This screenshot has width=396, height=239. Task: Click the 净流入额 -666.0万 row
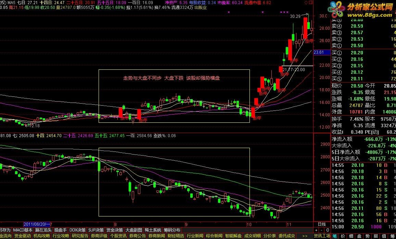[x=363, y=139]
